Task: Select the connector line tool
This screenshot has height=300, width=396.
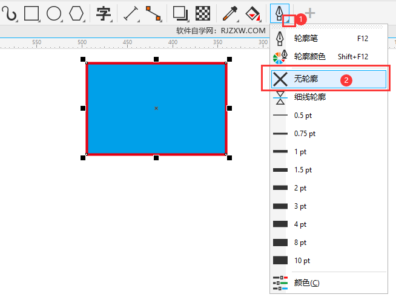Action: click(x=153, y=13)
